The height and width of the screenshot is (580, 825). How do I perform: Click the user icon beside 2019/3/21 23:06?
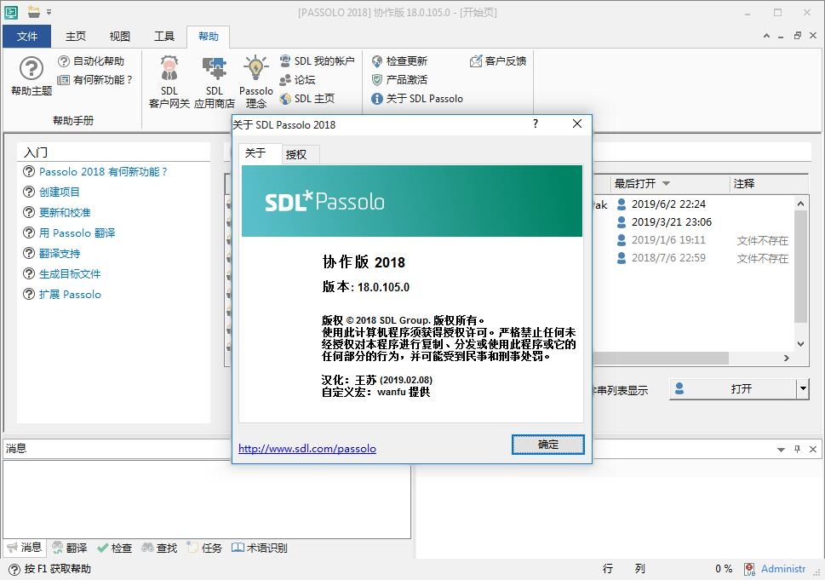pyautogui.click(x=622, y=222)
